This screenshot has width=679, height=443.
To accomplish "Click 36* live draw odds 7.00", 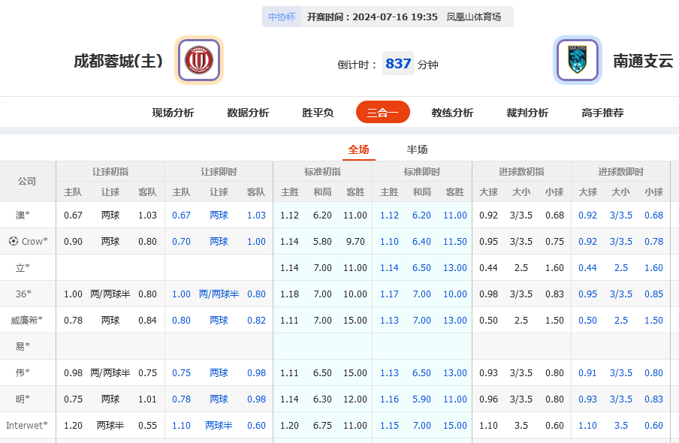I will [421, 294].
